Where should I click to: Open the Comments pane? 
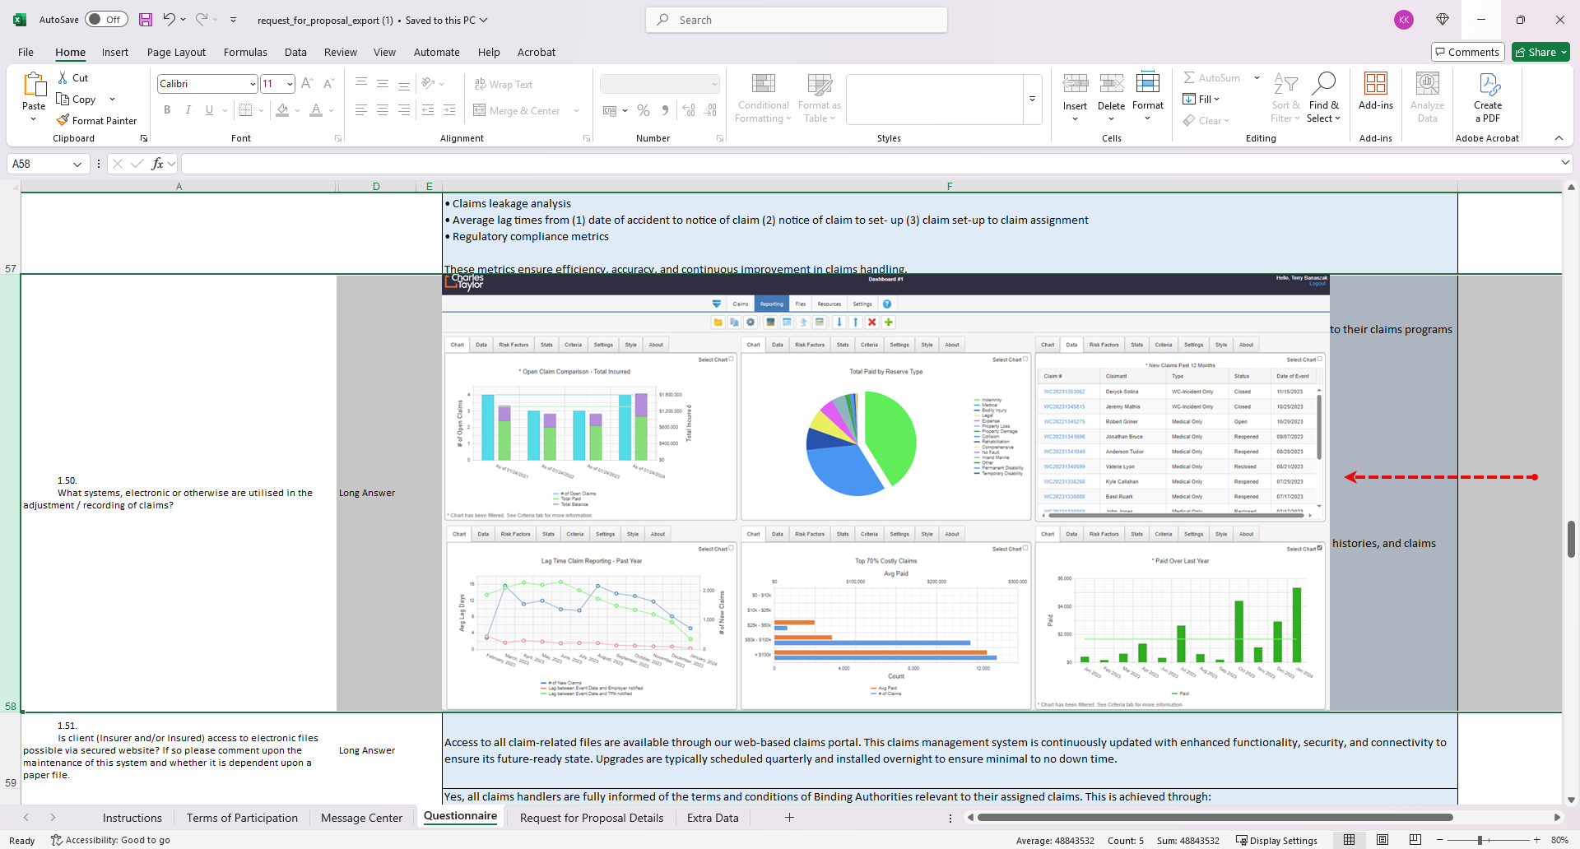pyautogui.click(x=1468, y=51)
